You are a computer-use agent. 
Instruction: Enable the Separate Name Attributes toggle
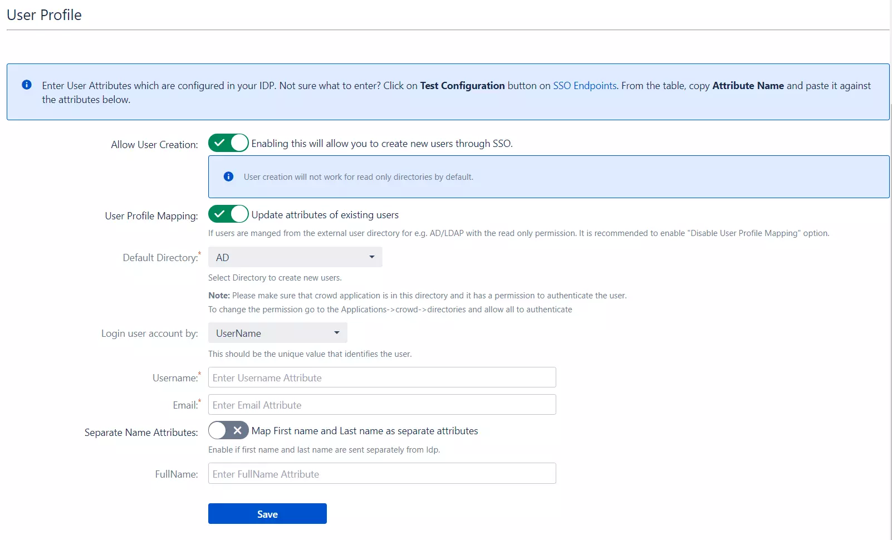click(228, 430)
